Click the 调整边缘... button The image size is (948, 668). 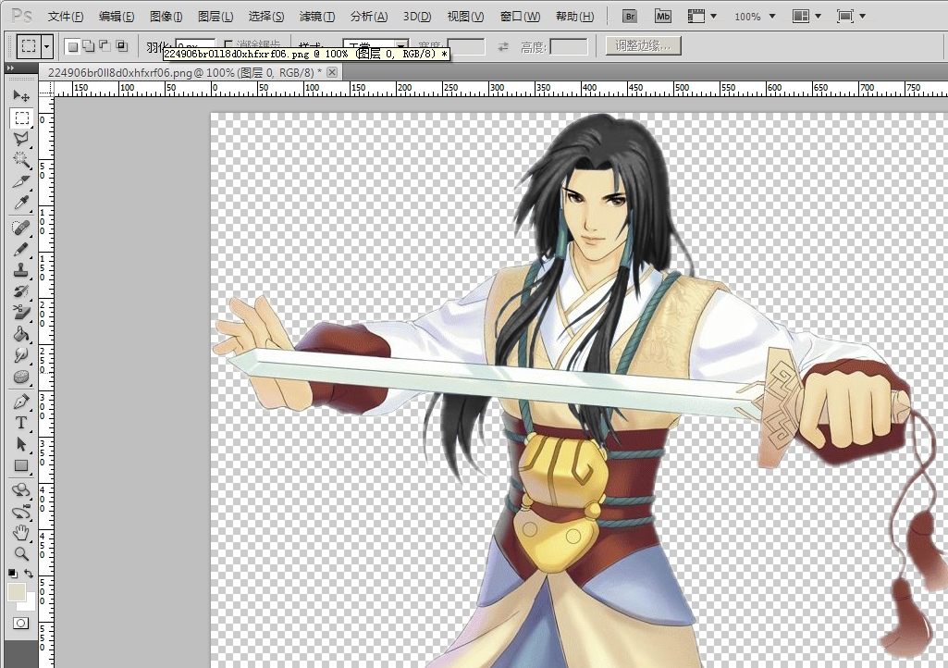(644, 45)
